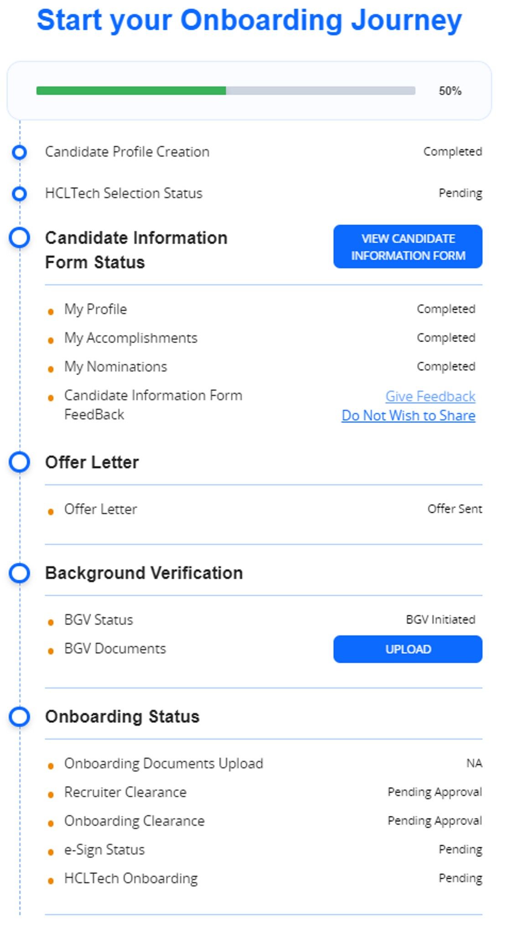The width and height of the screenshot is (507, 933).
Task: Collapse the Background Verification section
Action: pos(144,573)
